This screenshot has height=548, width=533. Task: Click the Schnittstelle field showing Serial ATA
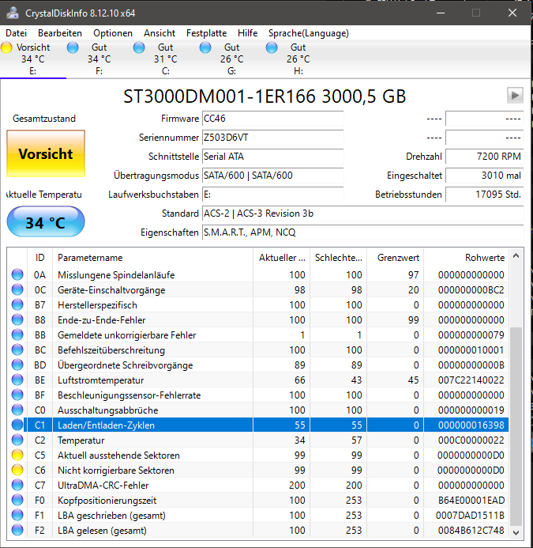click(273, 157)
